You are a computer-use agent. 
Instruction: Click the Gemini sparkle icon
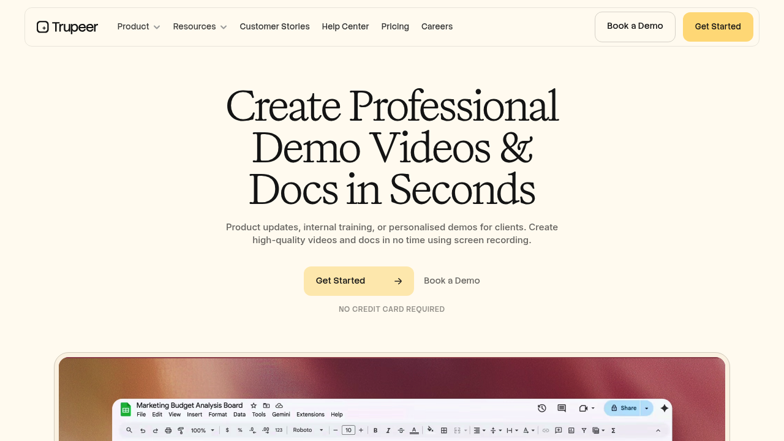(664, 408)
